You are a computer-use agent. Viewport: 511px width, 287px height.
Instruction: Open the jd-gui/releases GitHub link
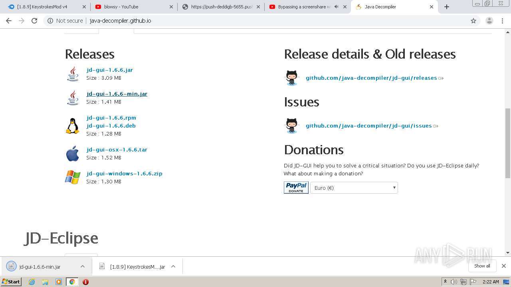pyautogui.click(x=371, y=78)
